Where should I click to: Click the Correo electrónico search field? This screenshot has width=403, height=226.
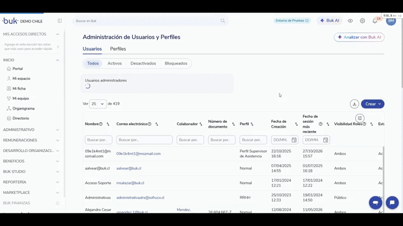tap(144, 140)
